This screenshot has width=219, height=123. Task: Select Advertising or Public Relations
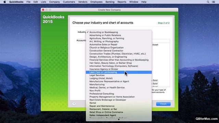(x=119, y=35)
